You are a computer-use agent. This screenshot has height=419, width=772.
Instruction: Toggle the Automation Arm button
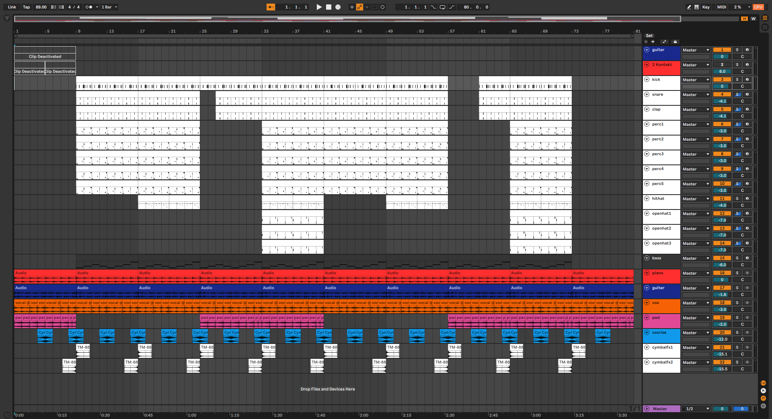click(x=359, y=7)
